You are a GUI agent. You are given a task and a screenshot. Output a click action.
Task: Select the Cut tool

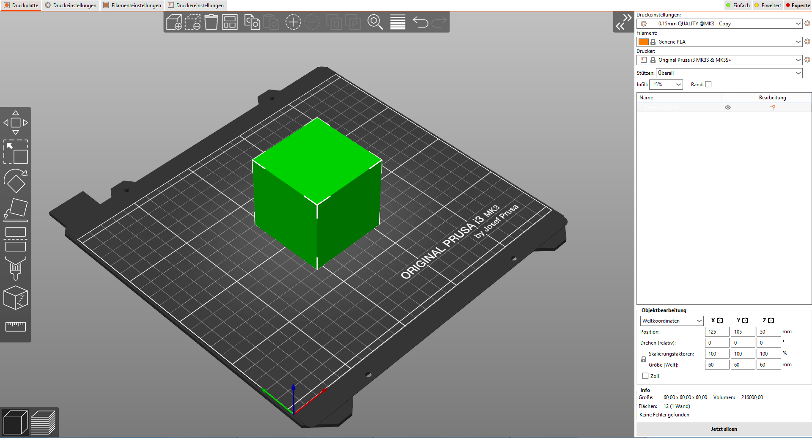16,239
